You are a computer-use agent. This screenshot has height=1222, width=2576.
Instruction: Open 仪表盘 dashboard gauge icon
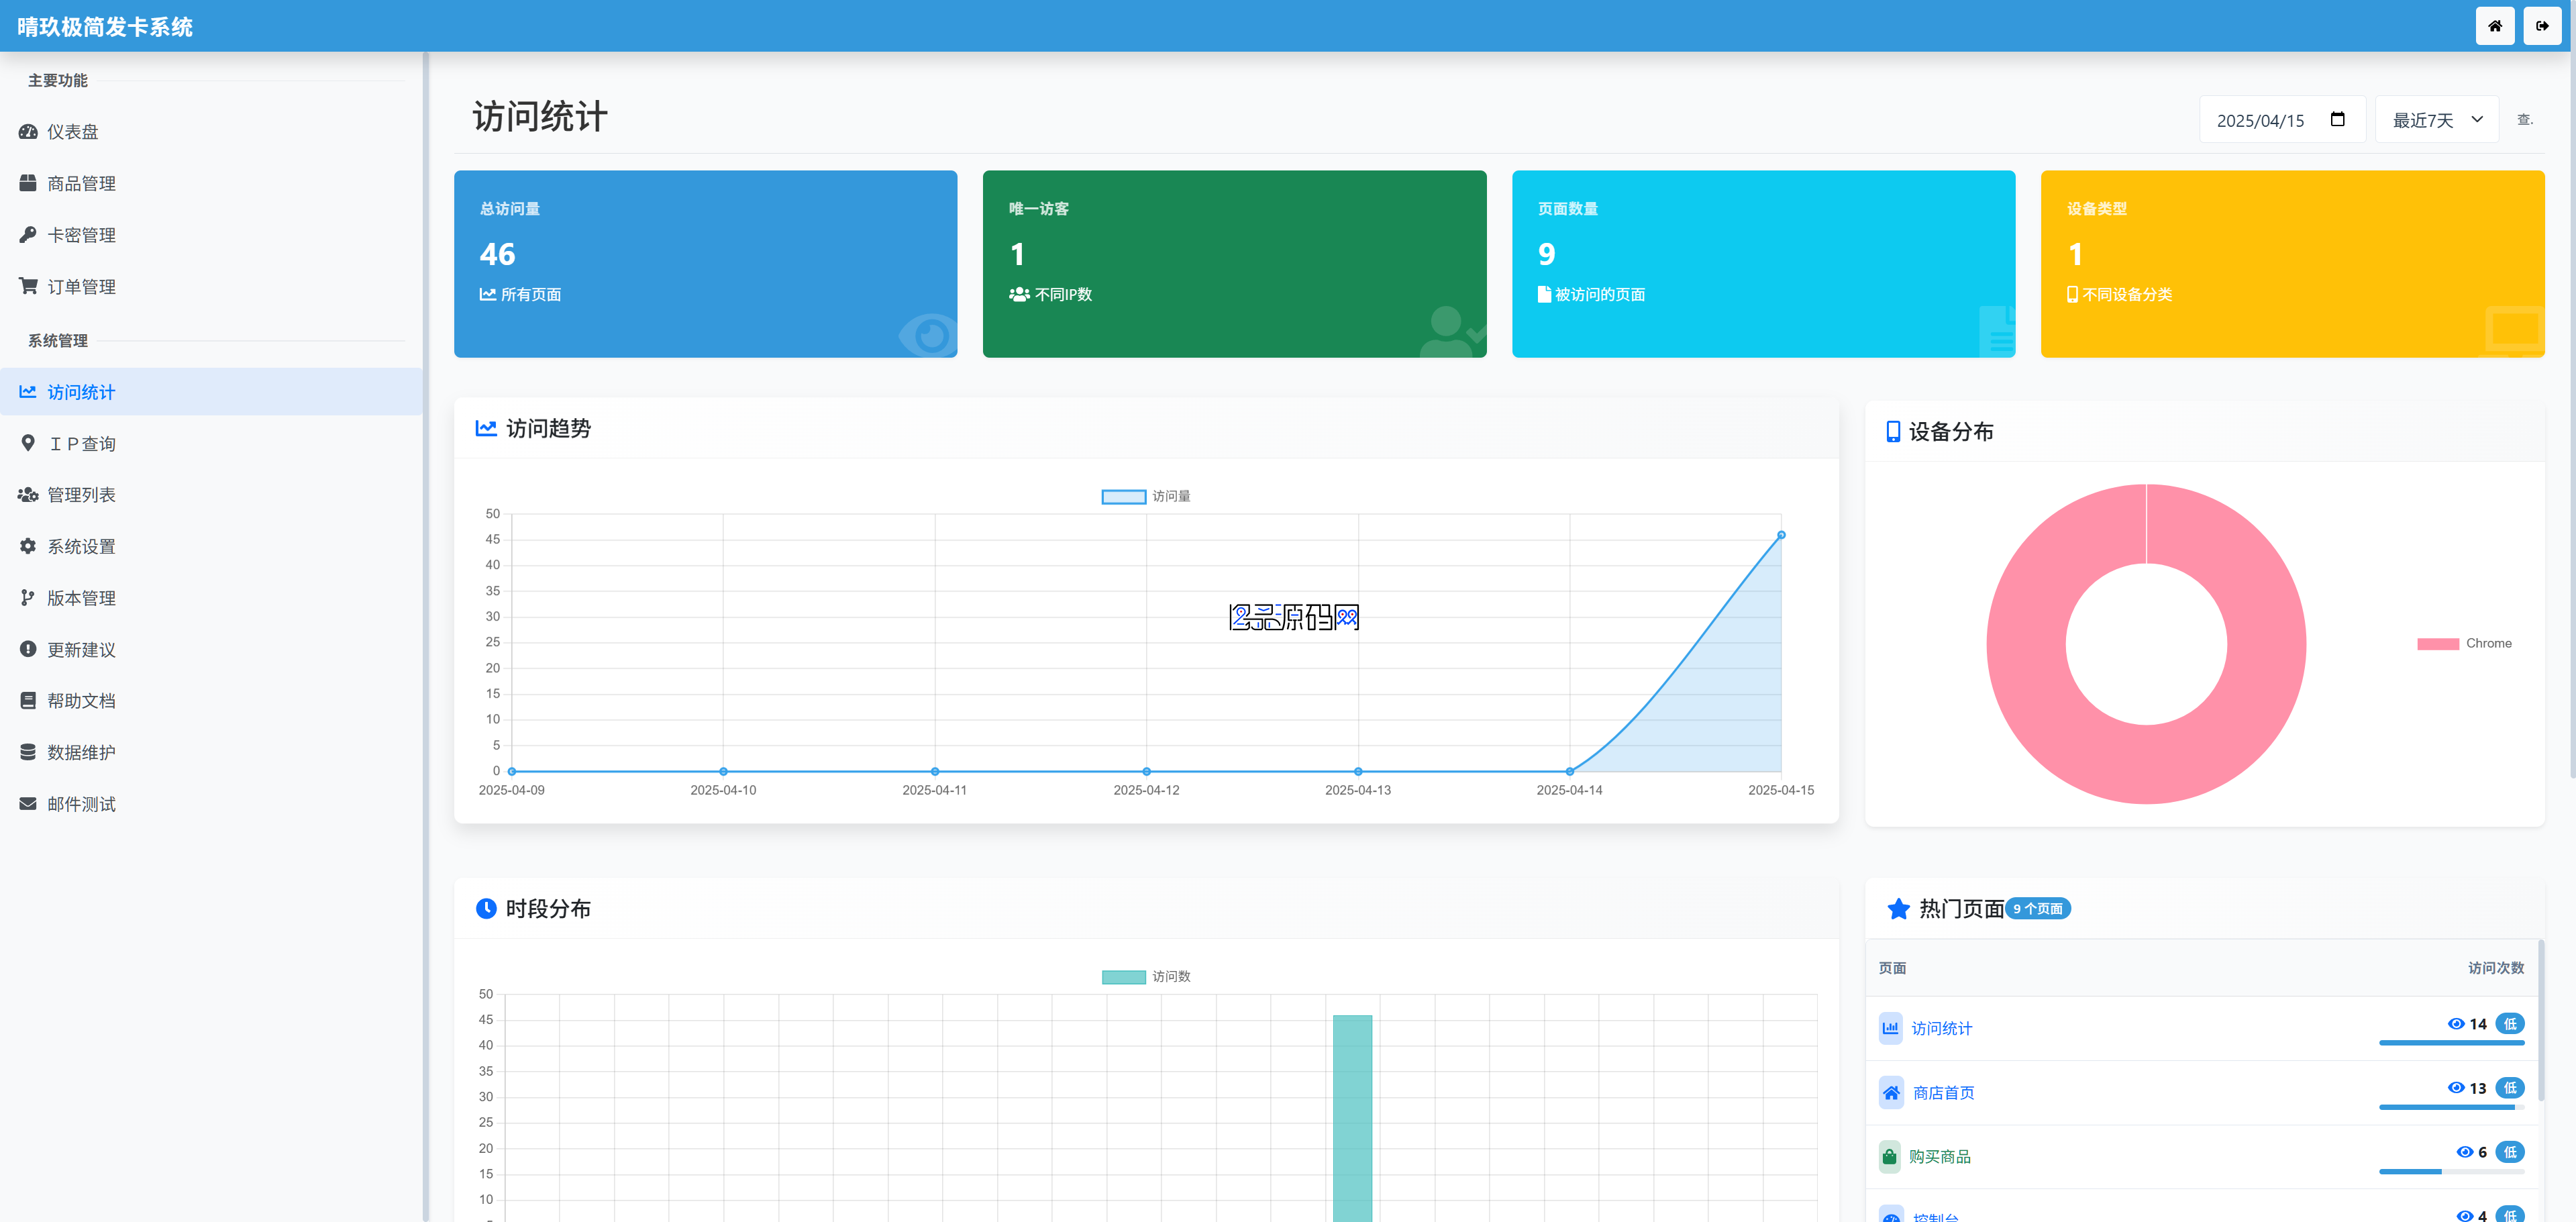(x=28, y=132)
